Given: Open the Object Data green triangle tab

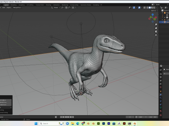Looking at the screenshot, I should pyautogui.click(x=161, y=108).
